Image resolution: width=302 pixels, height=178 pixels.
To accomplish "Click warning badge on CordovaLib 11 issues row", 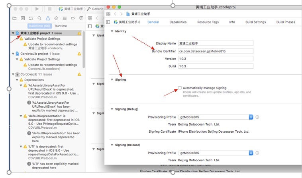I will coord(79,74).
